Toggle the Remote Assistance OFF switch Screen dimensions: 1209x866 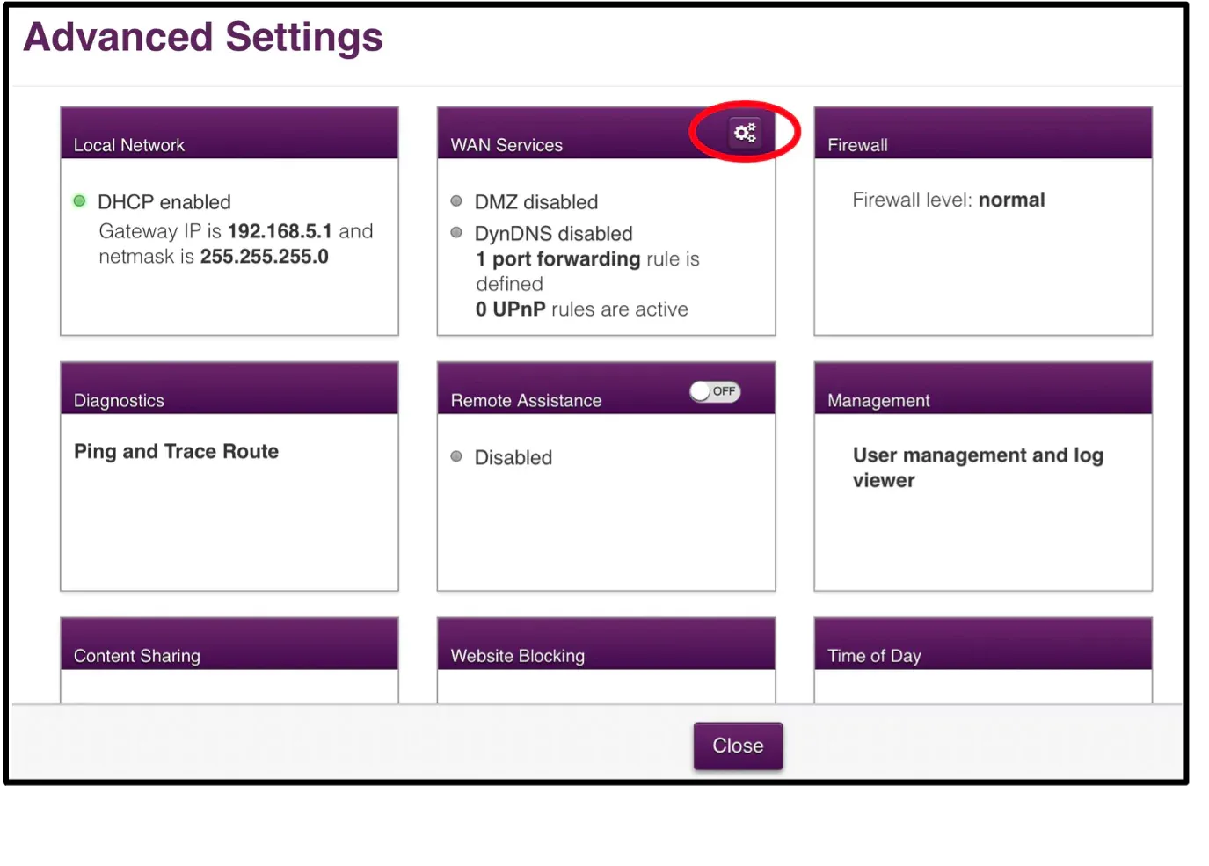(715, 391)
